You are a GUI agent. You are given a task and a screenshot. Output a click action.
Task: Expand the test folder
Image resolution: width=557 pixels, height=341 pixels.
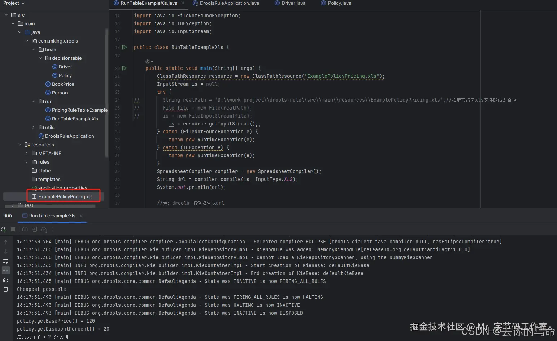[x=13, y=205]
